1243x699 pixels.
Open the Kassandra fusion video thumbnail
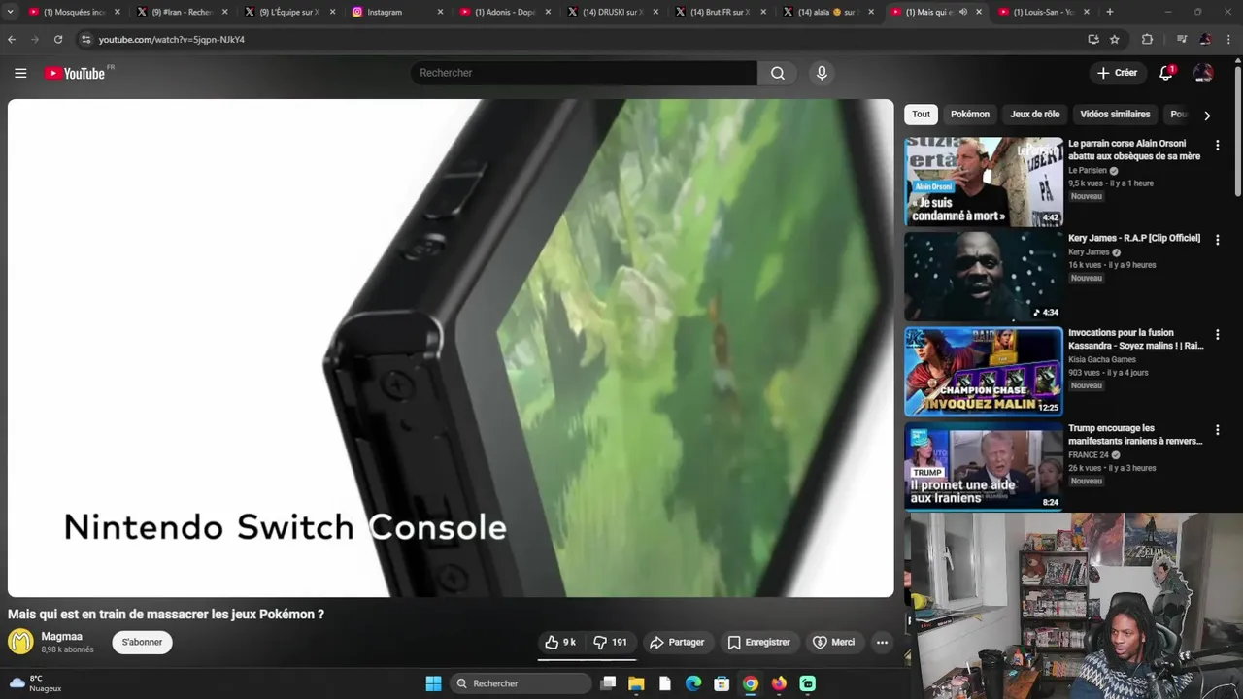(x=984, y=372)
